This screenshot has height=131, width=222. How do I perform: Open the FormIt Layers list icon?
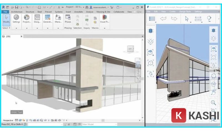[x=152, y=18]
